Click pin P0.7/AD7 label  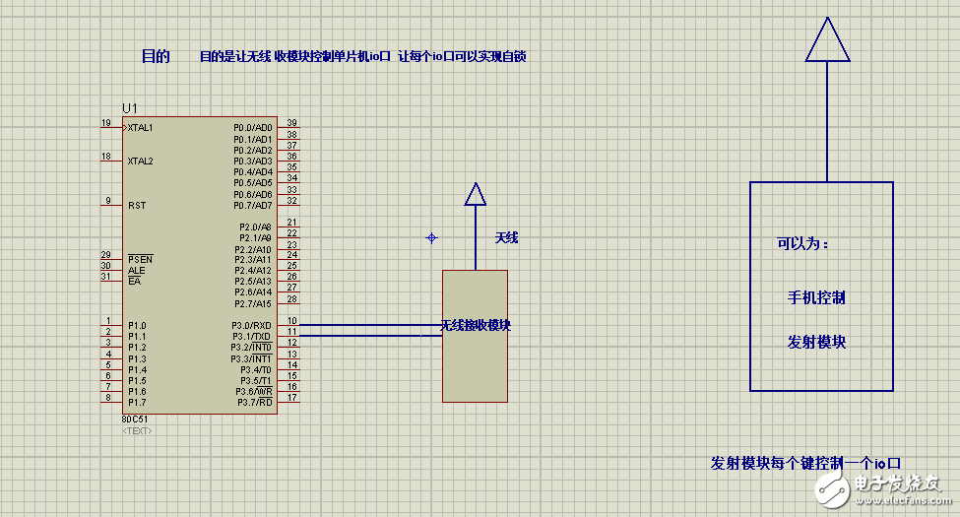(253, 205)
